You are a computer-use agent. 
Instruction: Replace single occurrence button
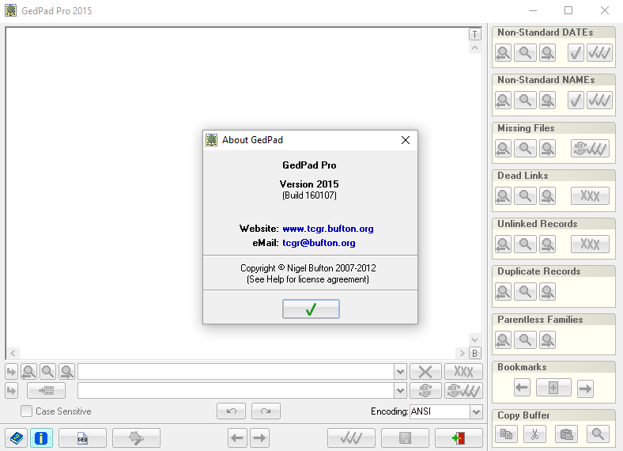[425, 391]
